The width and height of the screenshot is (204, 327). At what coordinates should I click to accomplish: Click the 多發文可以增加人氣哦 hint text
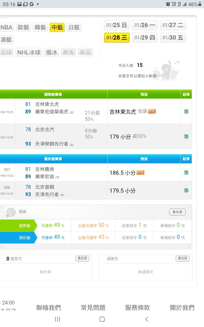pos(139,76)
